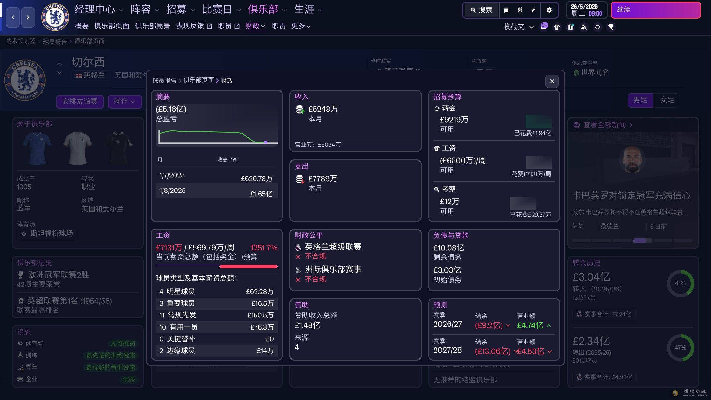711x400 pixels.
Task: Click the browser forward navigation arrow
Action: 28,17
